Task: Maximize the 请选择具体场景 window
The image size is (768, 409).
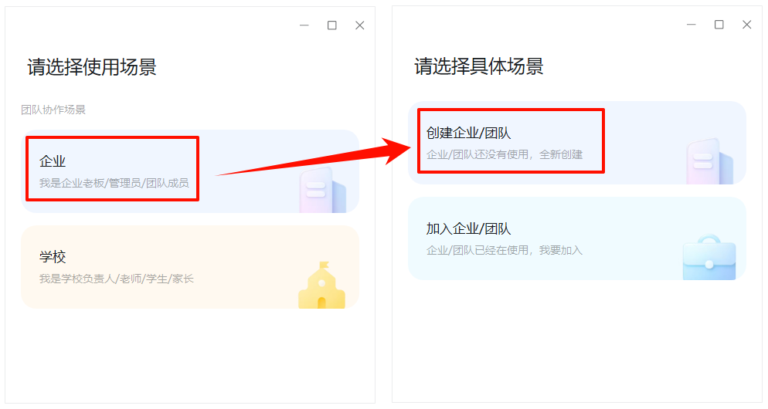Action: (719, 25)
